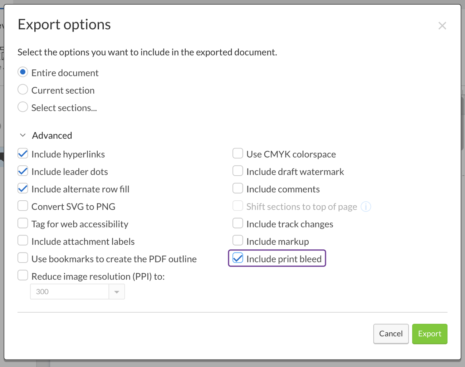This screenshot has height=367, width=465.
Task: Select the Current section radio button
Action: 23,89
